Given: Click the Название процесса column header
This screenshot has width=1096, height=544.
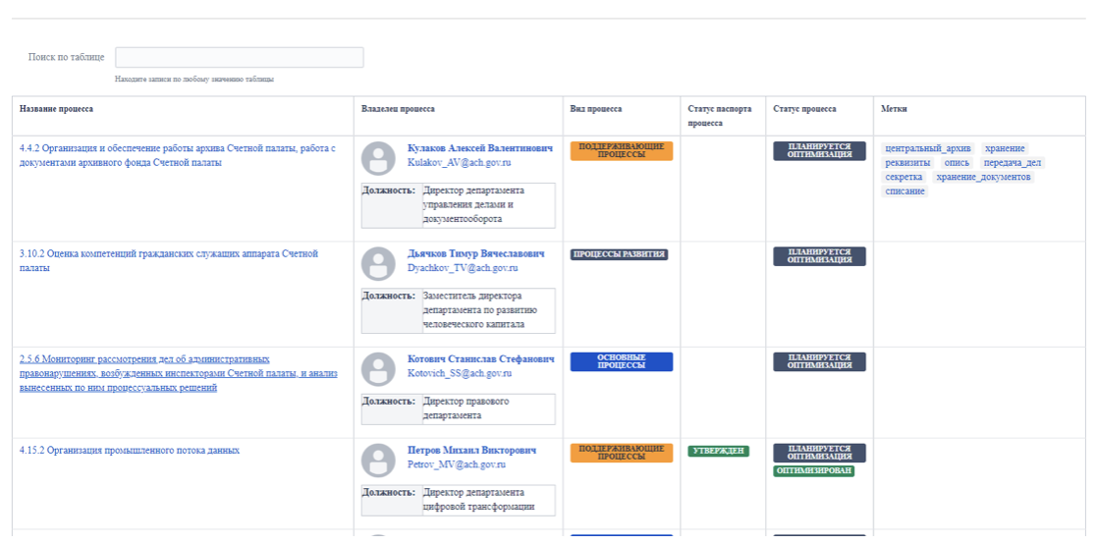Looking at the screenshot, I should tap(56, 109).
